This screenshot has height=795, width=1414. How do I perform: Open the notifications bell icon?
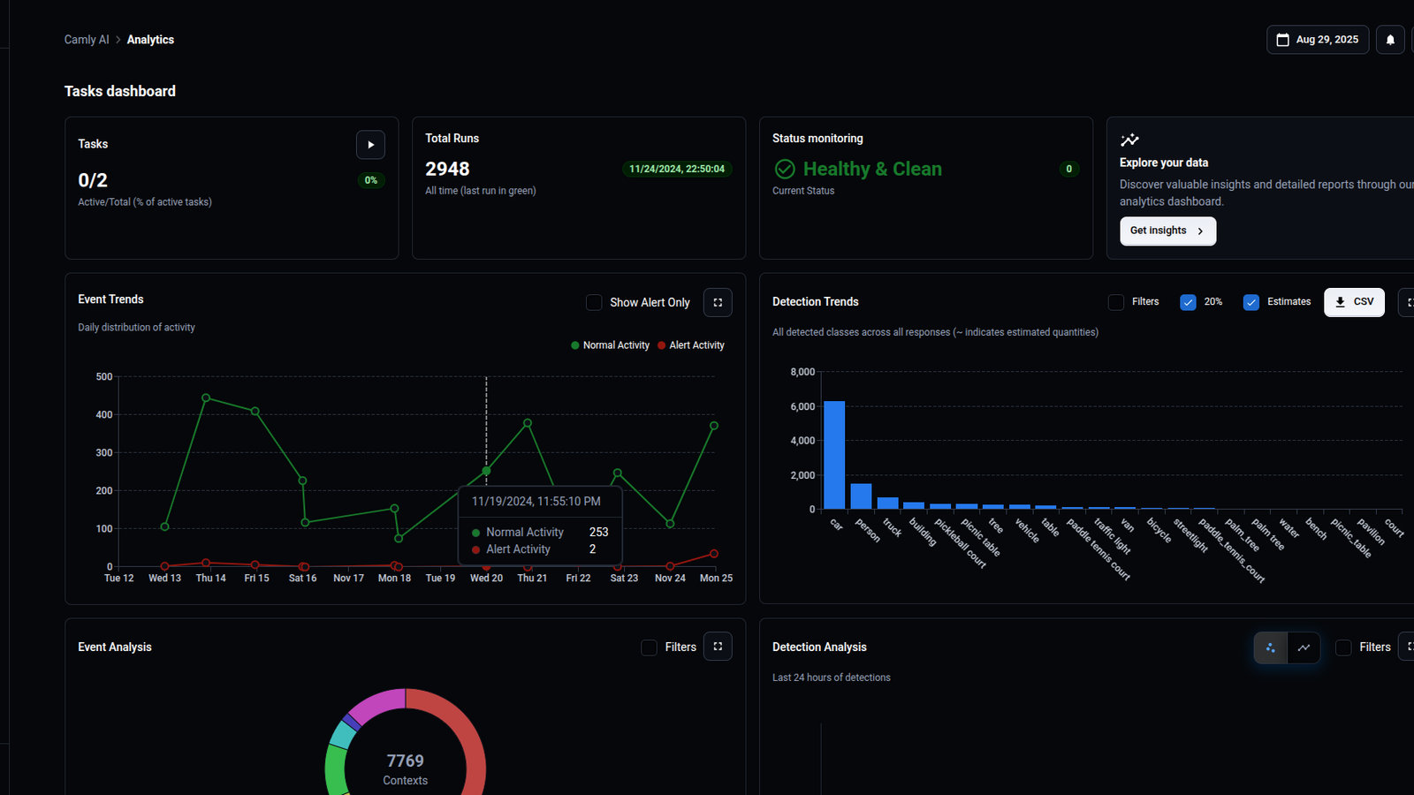coord(1390,40)
